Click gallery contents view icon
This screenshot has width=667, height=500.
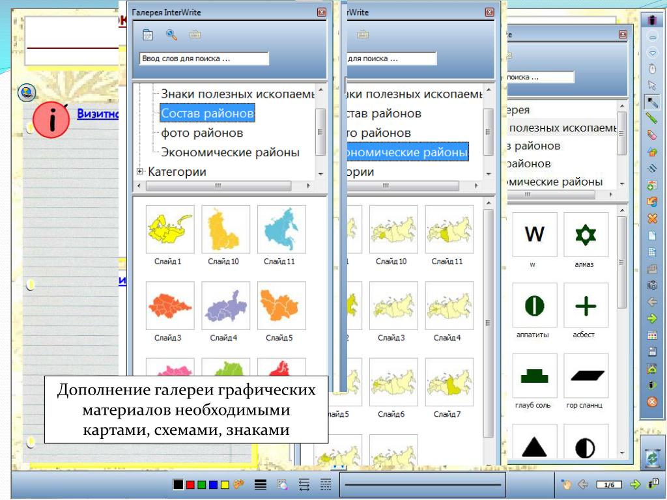pyautogui.click(x=148, y=35)
